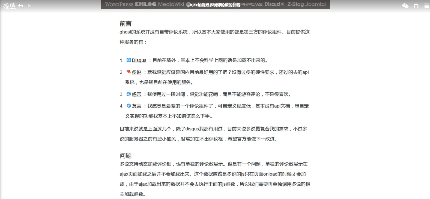Click the 畅言 round blue icon
The width and height of the screenshot is (430, 199).
click(x=129, y=94)
